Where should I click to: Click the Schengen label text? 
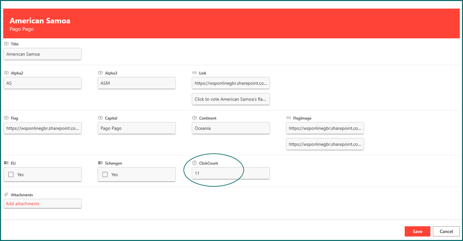(114, 163)
